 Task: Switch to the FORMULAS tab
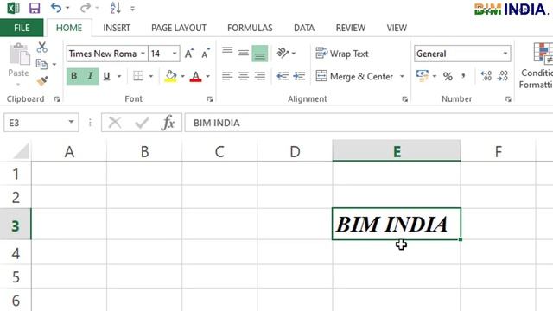tap(250, 28)
